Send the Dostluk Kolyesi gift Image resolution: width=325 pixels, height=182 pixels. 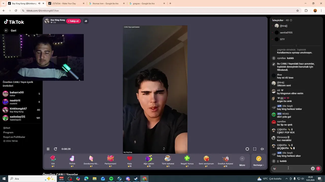click(x=225, y=161)
